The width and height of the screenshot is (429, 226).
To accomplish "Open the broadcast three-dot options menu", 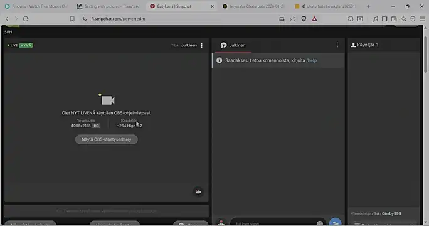I will [x=201, y=45].
